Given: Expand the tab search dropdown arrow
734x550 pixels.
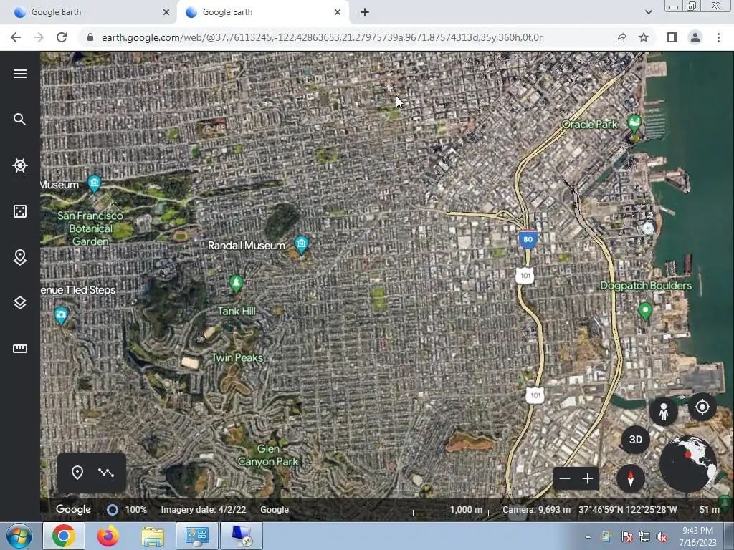Looking at the screenshot, I should [648, 12].
